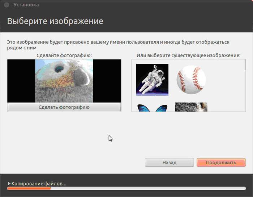Screen dimensions: 253x197
Task: Click the Или выберите существующее изображение: label
Action: click(188, 55)
